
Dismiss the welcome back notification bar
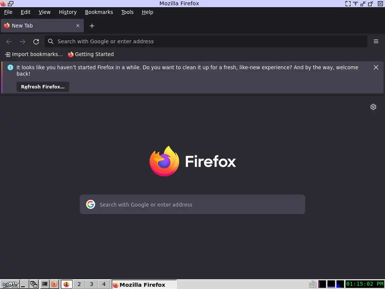pyautogui.click(x=376, y=67)
